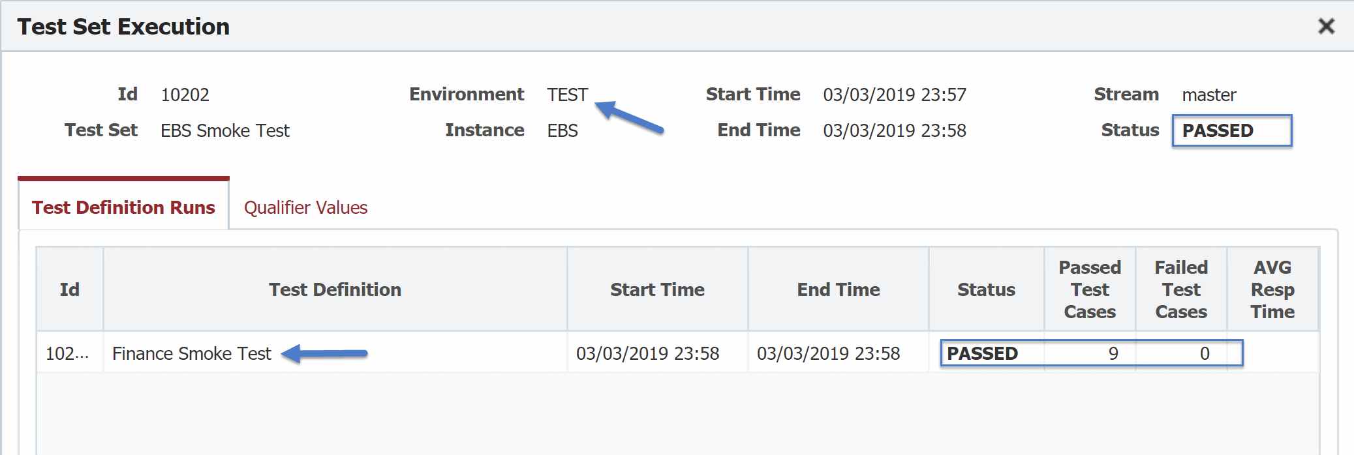Select the truncated run Id cell
This screenshot has height=455, width=1354.
67,353
